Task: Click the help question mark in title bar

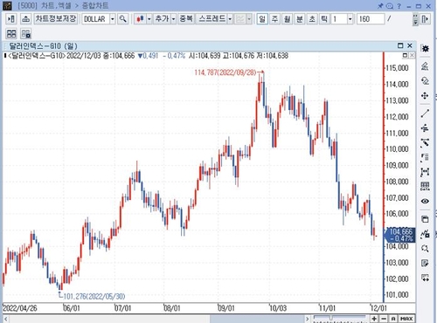Action: pos(399,6)
